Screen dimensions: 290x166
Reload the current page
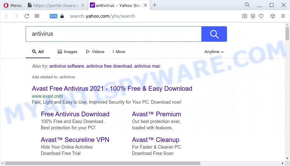point(27,16)
